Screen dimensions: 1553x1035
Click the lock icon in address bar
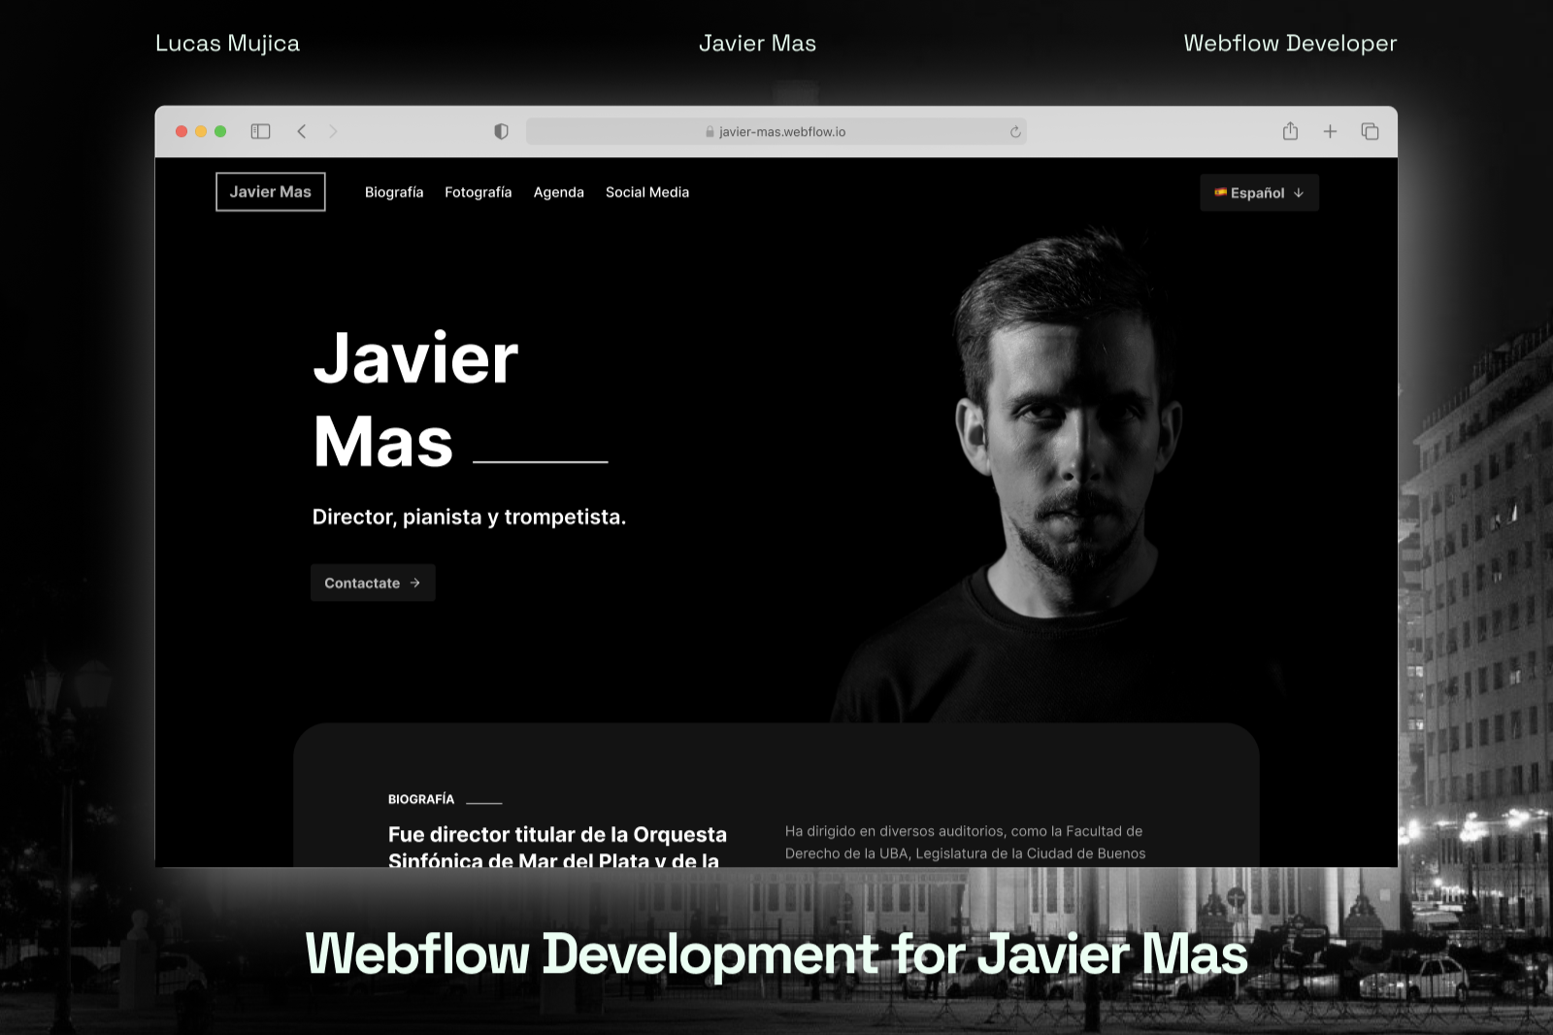click(x=710, y=132)
